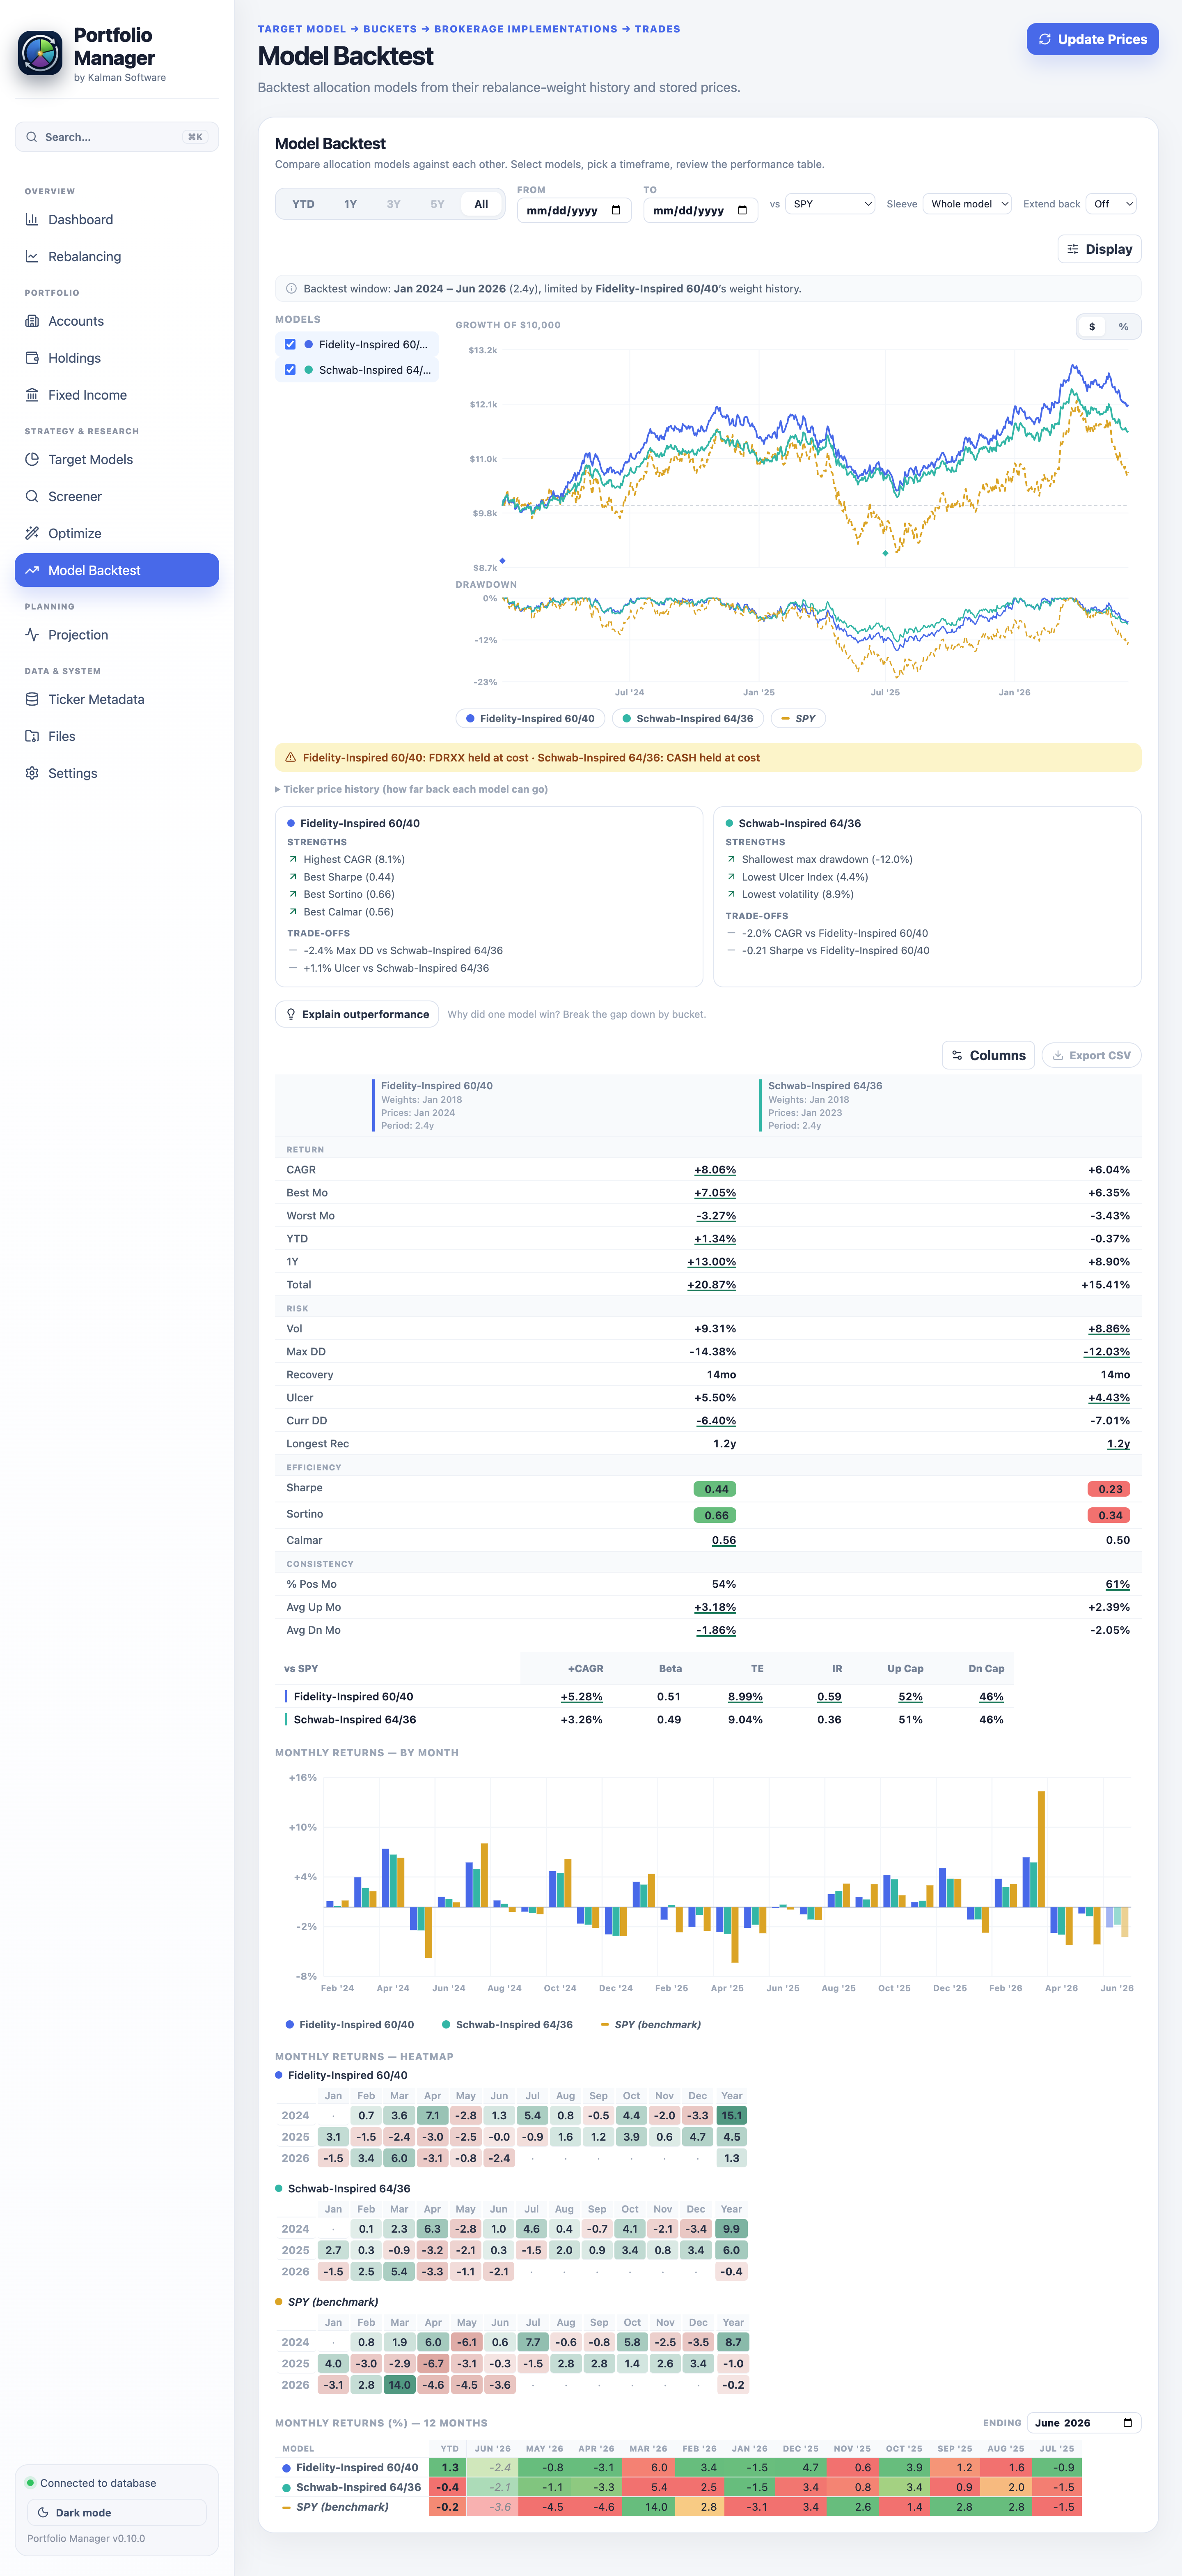The image size is (1182, 2576).
Task: Select the 5Y timeframe tab
Action: pos(438,204)
